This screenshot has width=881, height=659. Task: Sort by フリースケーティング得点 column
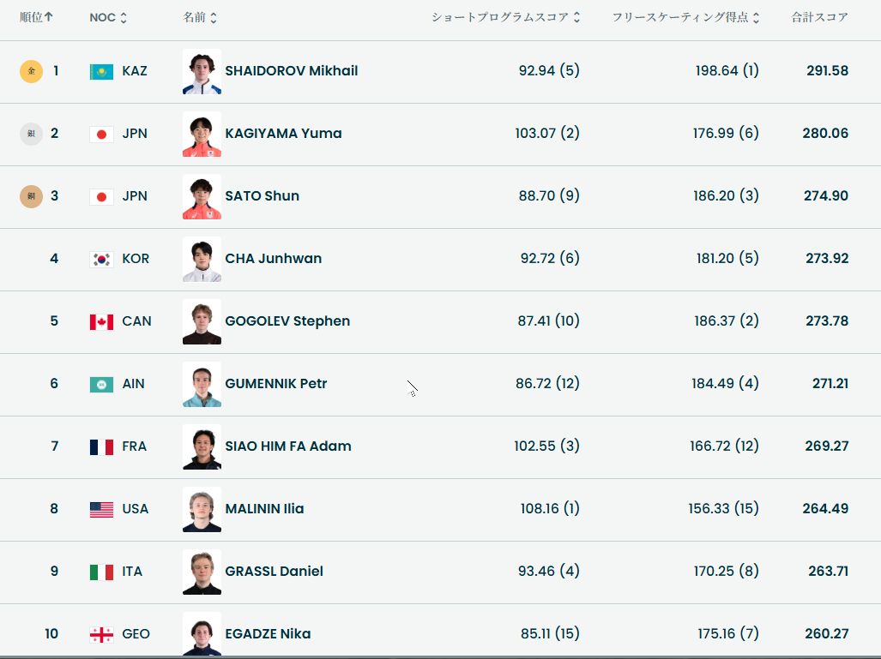tap(685, 17)
